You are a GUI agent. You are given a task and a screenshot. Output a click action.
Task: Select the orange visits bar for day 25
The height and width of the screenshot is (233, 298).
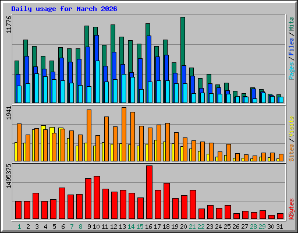point(229,153)
